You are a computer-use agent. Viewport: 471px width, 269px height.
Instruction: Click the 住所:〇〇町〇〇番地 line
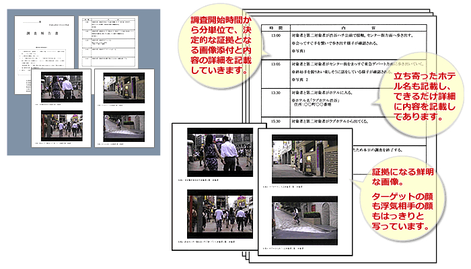point(313,105)
